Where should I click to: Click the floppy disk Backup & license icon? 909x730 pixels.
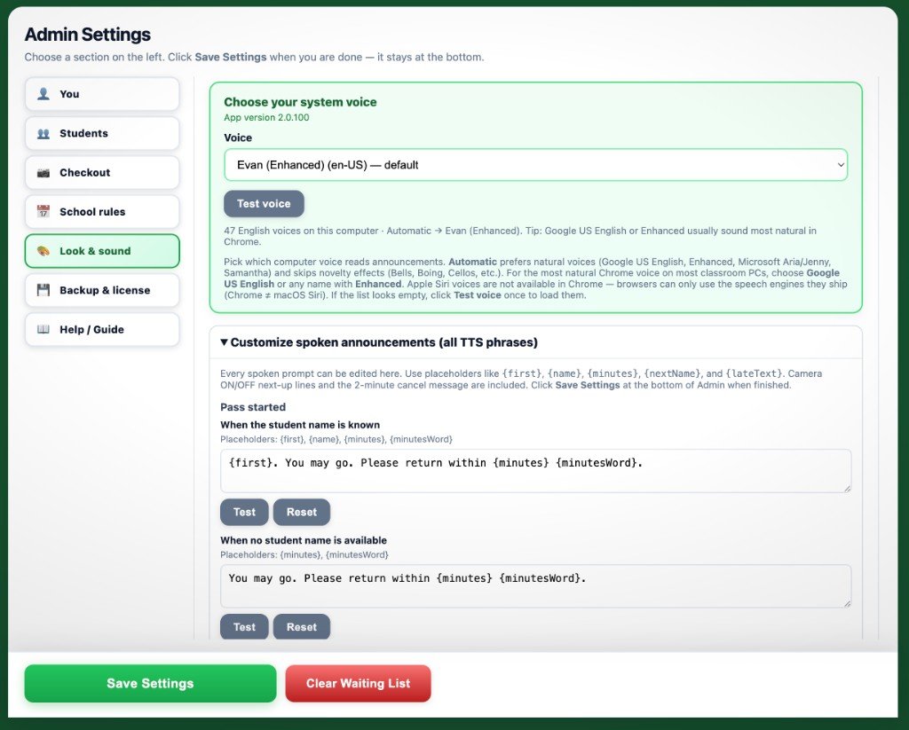[43, 290]
